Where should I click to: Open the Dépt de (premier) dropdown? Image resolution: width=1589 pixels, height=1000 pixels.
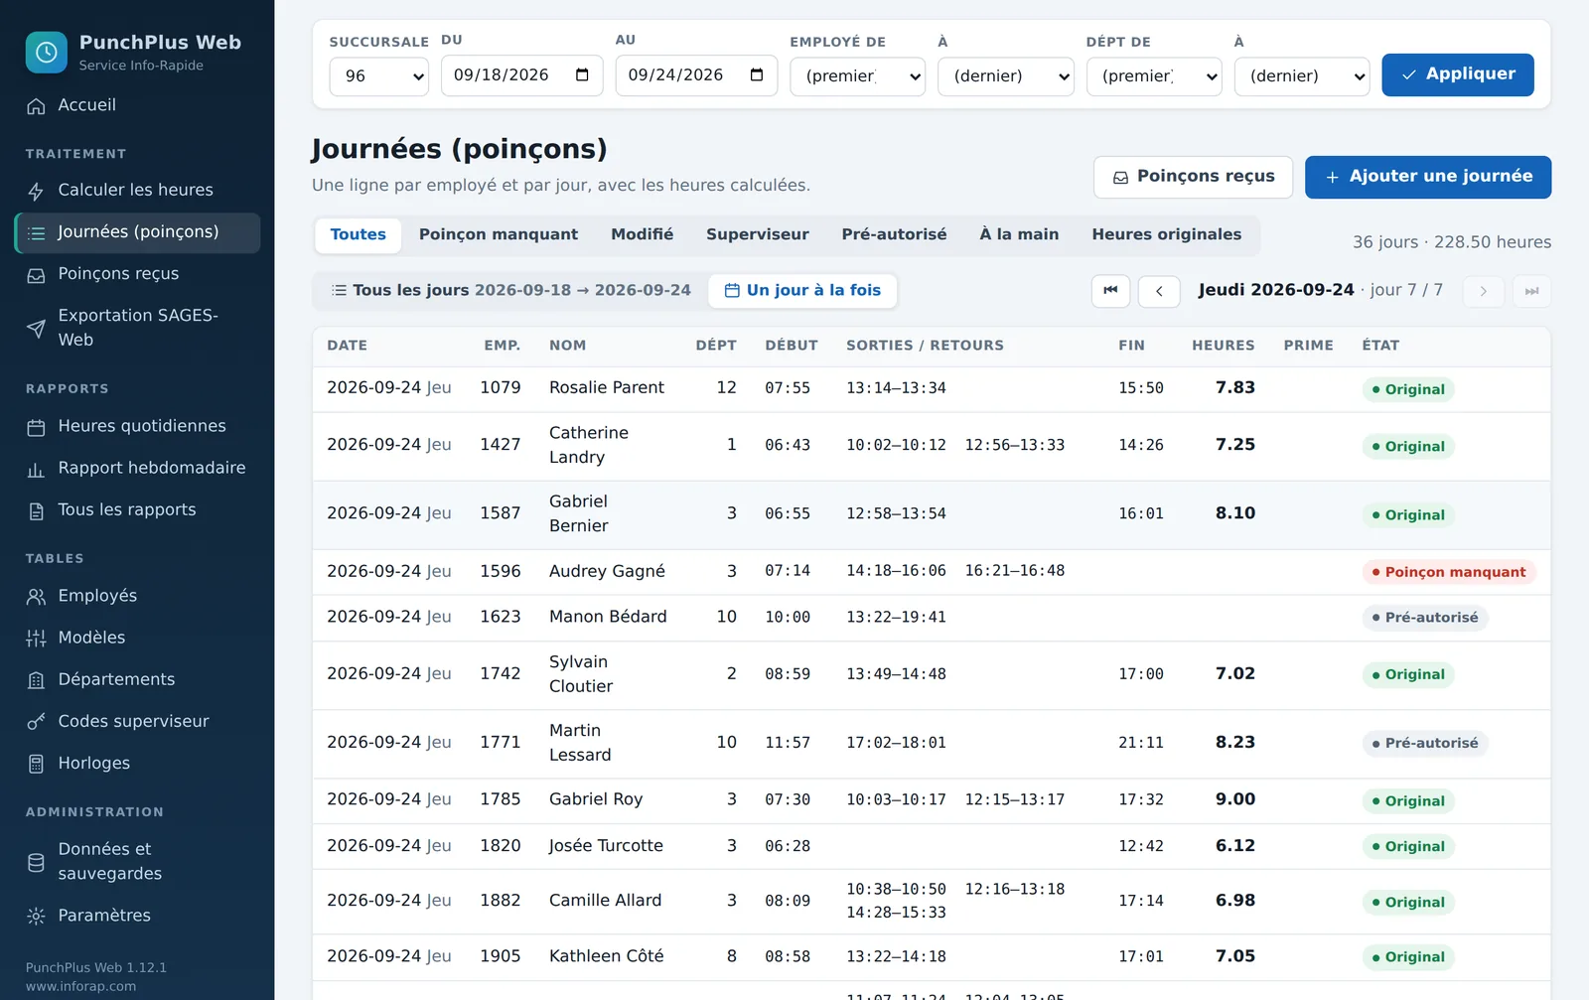1153,75
